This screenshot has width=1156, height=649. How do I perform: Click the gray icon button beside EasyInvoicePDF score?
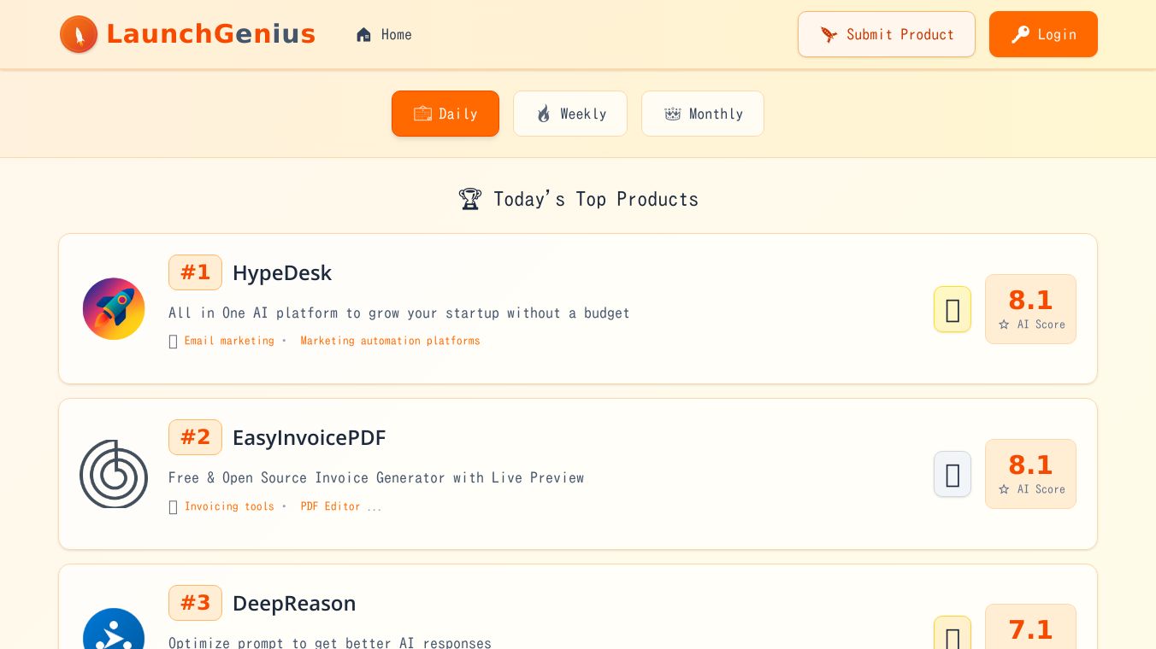[953, 474]
